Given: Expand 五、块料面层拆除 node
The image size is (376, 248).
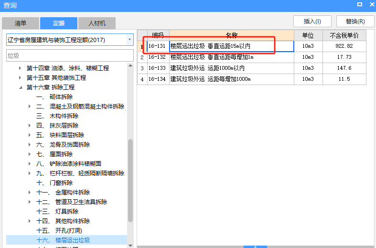Looking at the screenshot, I should click(x=30, y=135).
